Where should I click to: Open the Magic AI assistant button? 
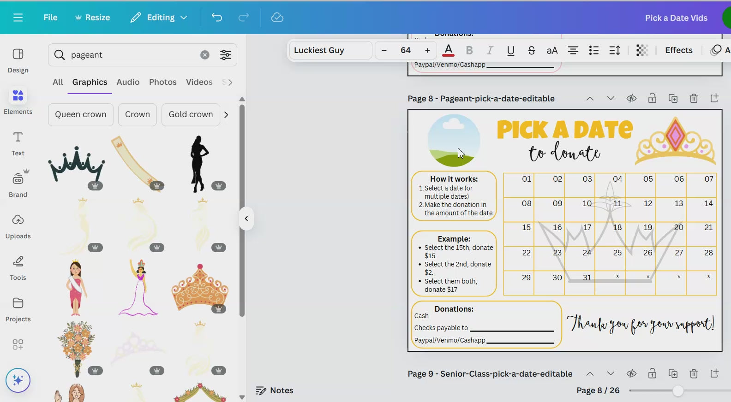click(x=18, y=380)
